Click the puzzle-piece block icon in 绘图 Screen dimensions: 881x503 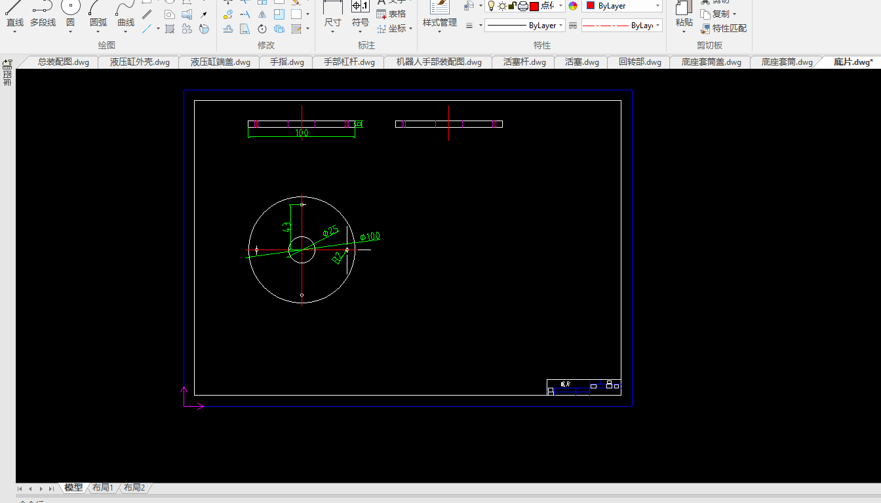click(187, 29)
